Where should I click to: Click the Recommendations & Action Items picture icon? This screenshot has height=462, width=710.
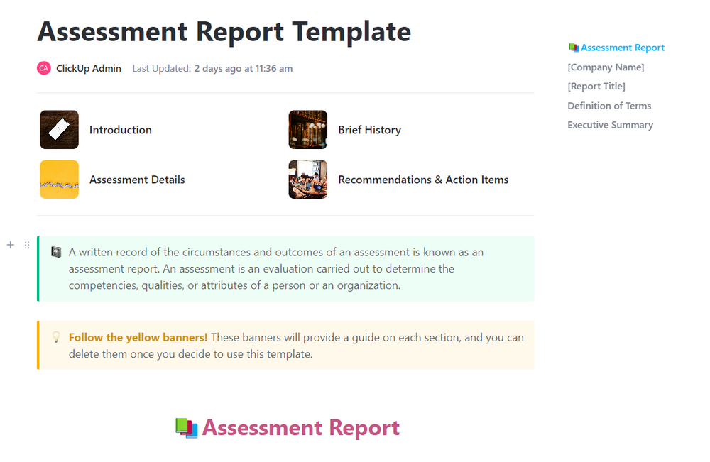pos(307,179)
